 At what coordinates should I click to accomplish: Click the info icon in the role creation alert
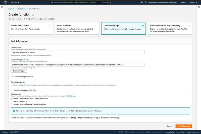tap(14, 111)
